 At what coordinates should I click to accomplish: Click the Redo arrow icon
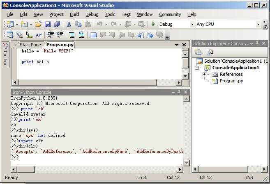[114, 24]
